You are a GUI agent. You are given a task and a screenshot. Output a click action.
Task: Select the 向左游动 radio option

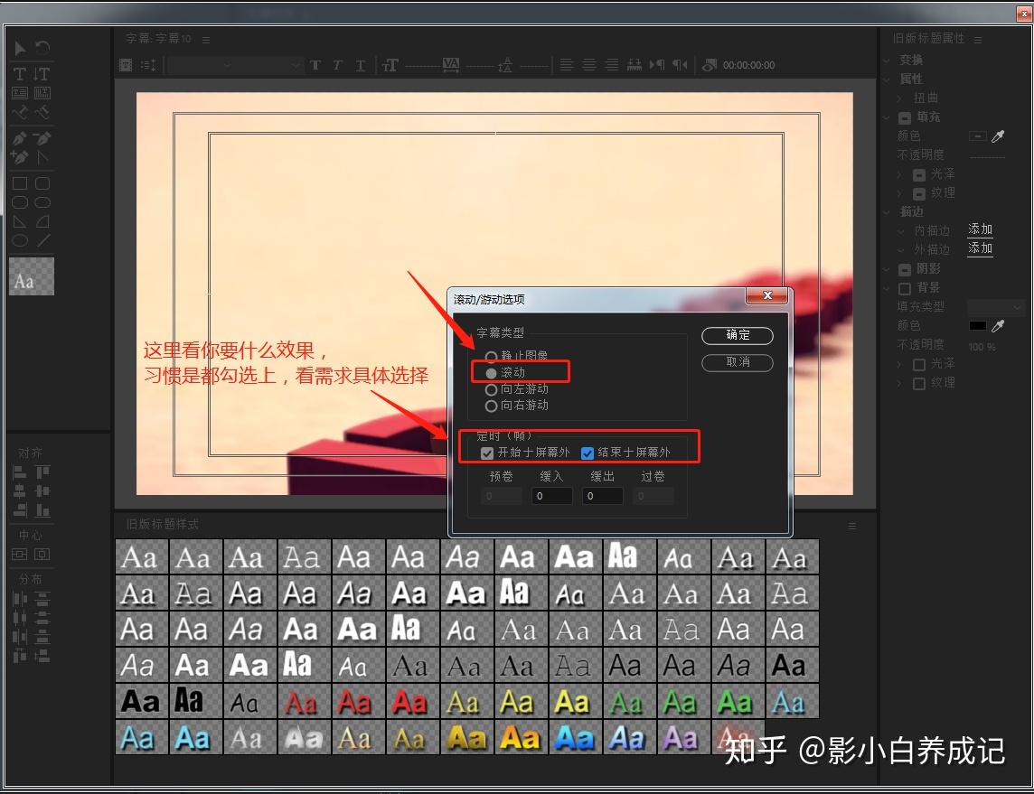point(491,389)
